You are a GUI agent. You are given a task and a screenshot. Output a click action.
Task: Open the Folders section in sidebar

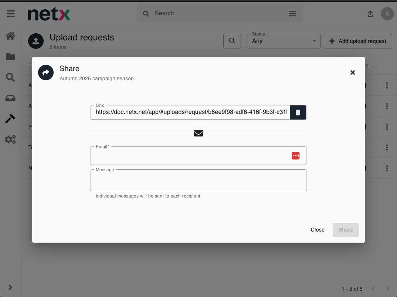click(10, 57)
